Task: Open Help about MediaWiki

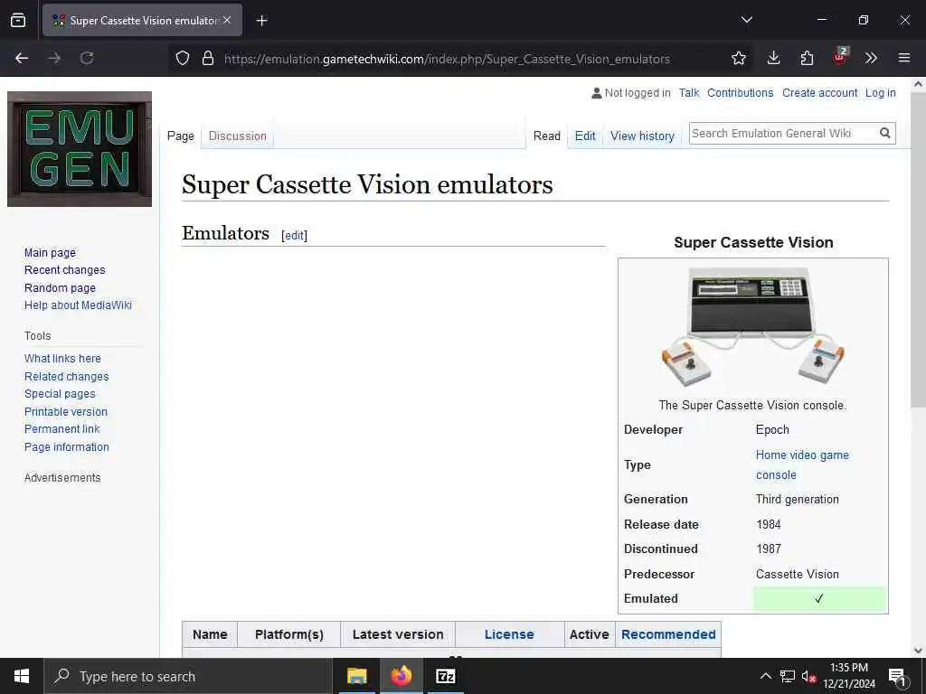Action: tap(78, 305)
